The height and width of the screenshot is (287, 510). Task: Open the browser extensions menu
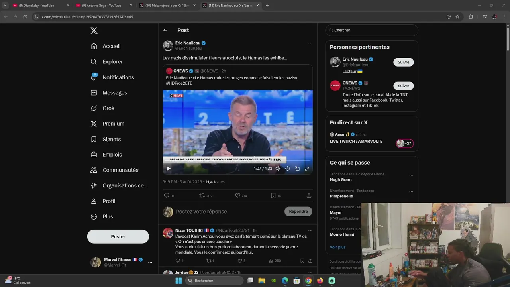point(471,17)
